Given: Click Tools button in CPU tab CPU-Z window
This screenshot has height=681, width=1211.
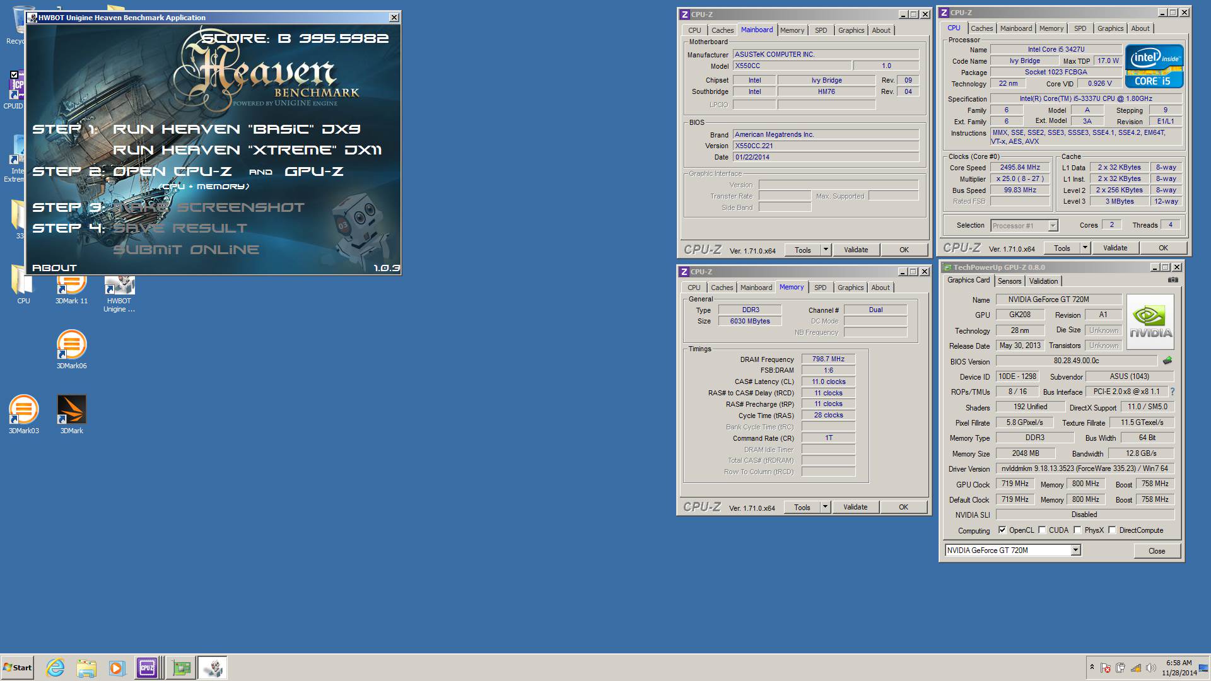Looking at the screenshot, I should (x=1062, y=248).
